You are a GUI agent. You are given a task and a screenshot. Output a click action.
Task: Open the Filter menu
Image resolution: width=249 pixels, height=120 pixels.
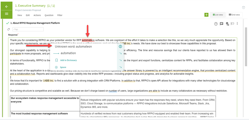tap(60, 15)
